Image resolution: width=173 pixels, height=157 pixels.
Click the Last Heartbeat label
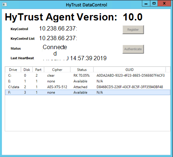pos(22,58)
